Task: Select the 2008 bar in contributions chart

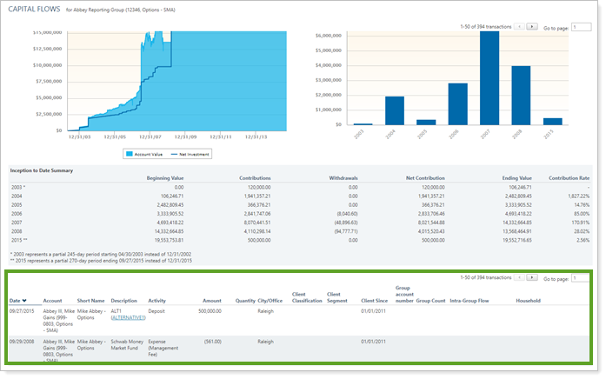Action: pos(520,96)
